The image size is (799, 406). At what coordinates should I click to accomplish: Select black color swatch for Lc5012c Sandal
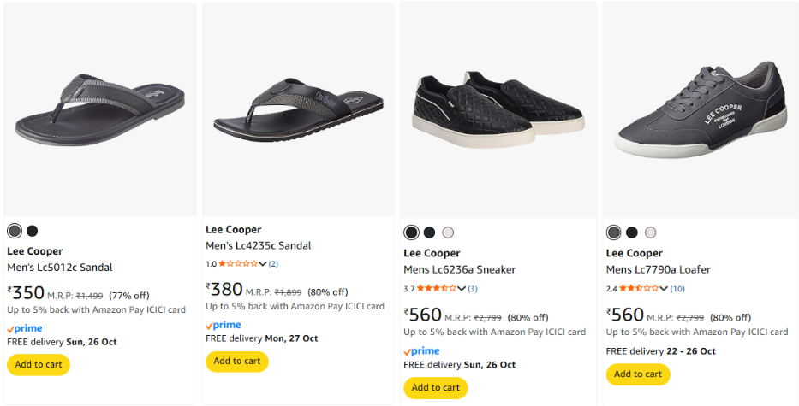(x=33, y=231)
